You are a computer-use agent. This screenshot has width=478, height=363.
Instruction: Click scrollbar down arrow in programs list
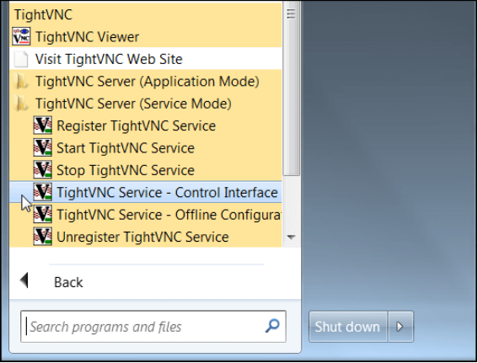pos(291,237)
